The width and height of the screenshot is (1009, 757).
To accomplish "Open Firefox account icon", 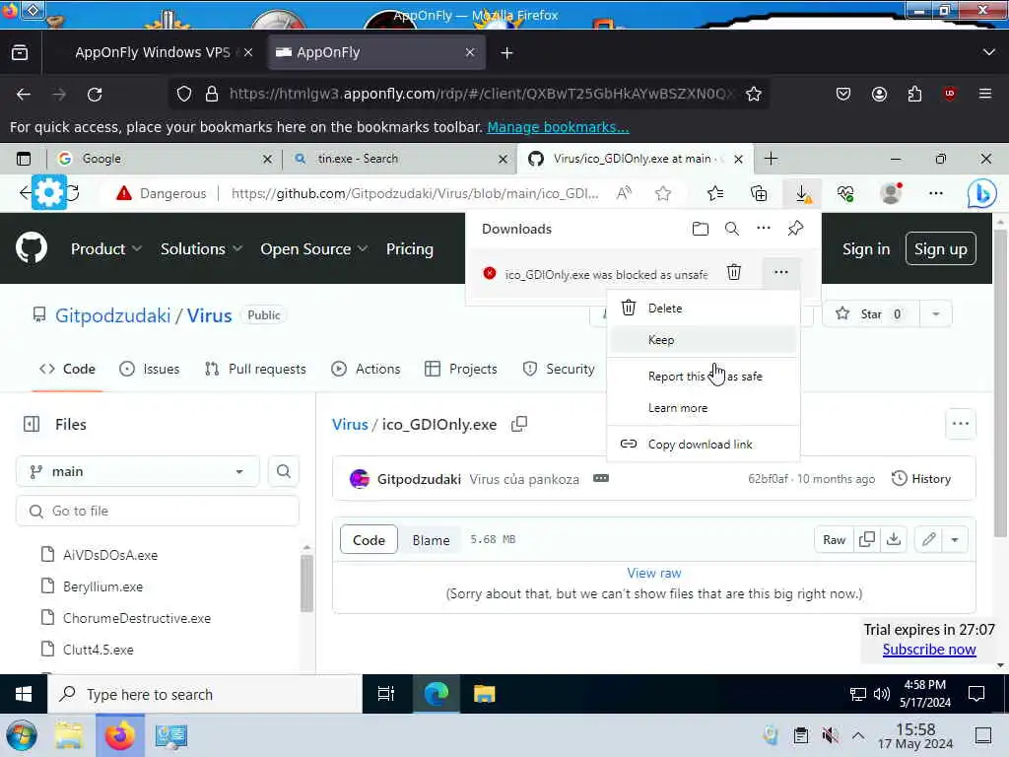I will coord(879,95).
